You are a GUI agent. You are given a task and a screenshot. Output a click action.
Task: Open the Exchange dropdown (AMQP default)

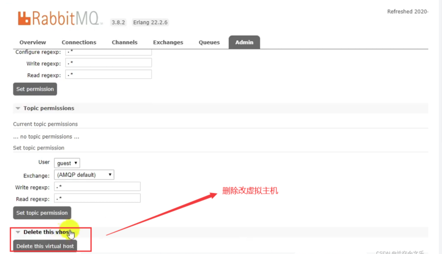click(x=84, y=175)
